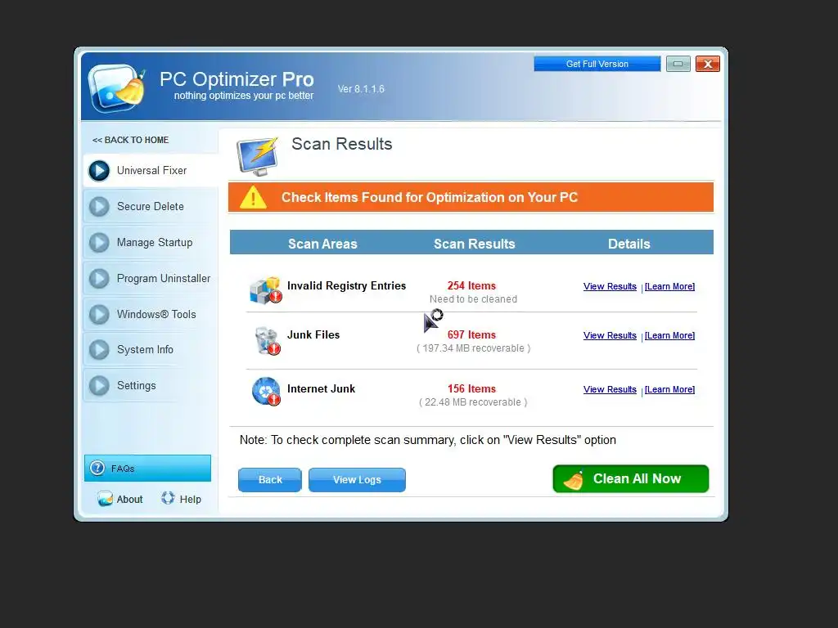Click the 'Ver 8.1.1.6' version label
The image size is (838, 628).
[361, 88]
